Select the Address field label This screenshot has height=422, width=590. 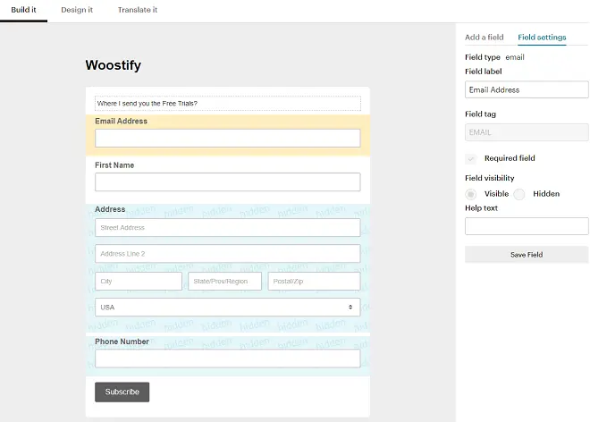tap(110, 209)
